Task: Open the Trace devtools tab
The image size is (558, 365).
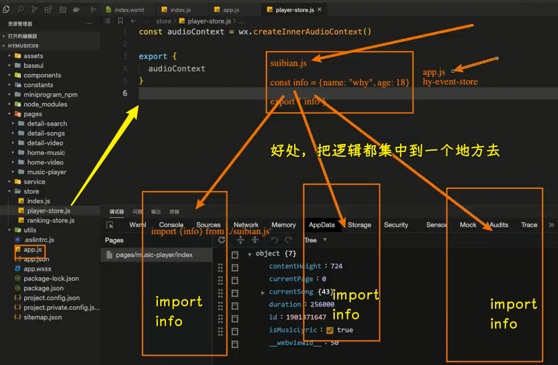Action: point(529,225)
